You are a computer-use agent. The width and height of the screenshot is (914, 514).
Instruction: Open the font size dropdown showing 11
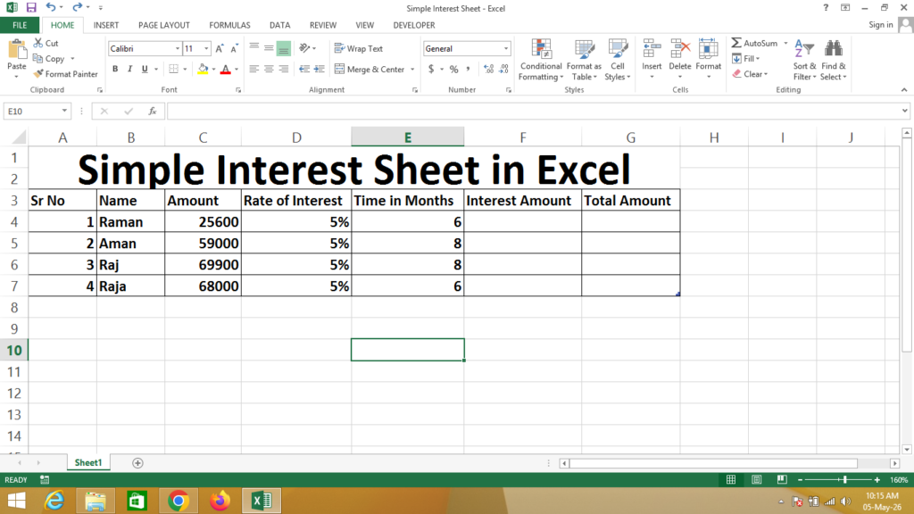[x=206, y=49]
